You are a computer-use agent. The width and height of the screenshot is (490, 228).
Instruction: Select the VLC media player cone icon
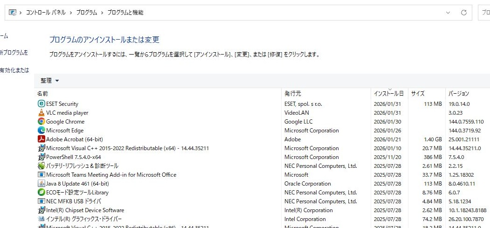(41, 113)
